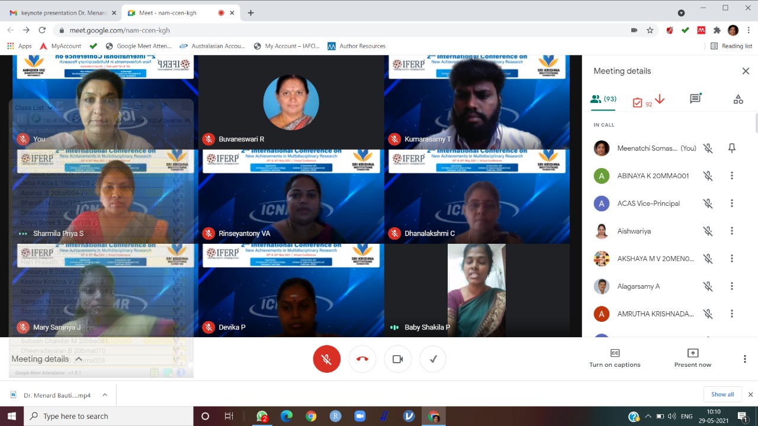The width and height of the screenshot is (758, 426).
Task: Click the red down arrow beside 92
Action: coord(660,99)
